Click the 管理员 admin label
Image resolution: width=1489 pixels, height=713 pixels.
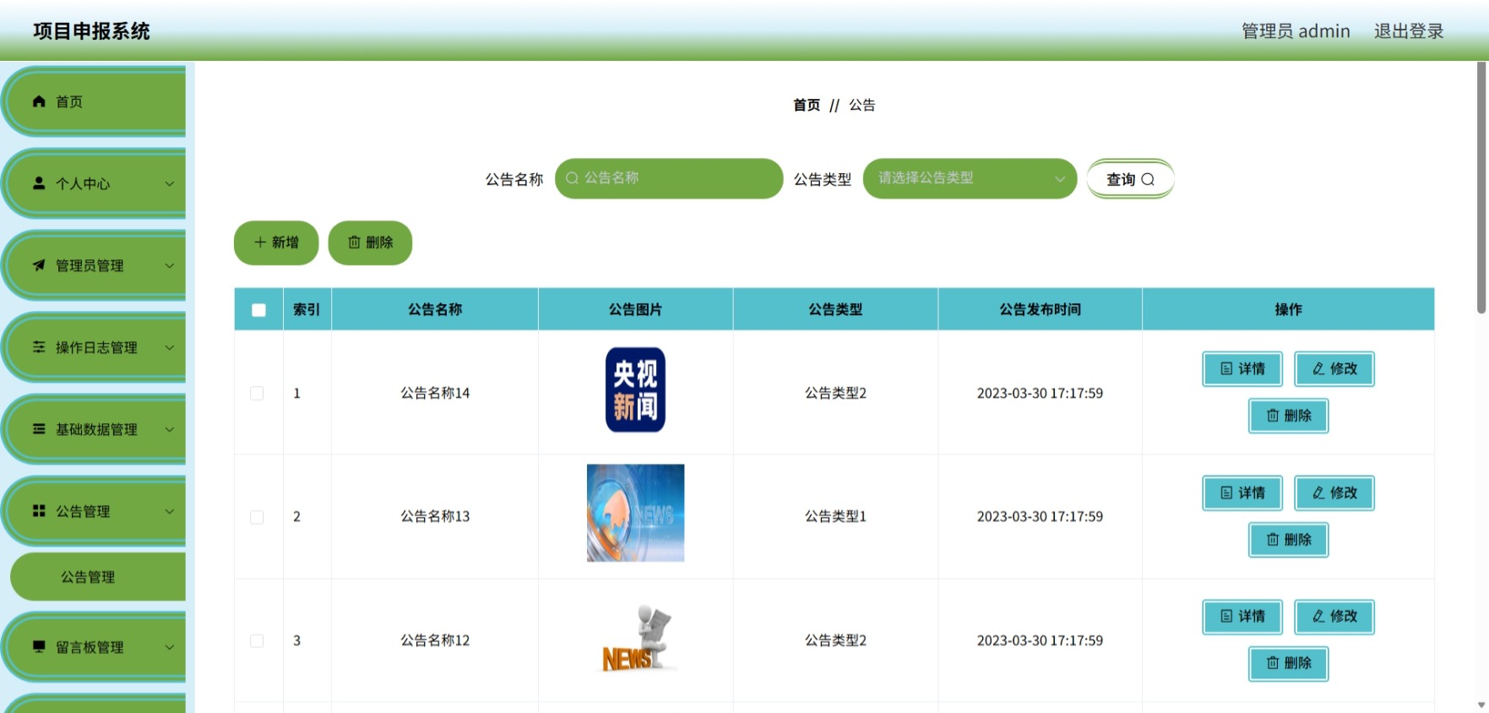coord(1296,31)
